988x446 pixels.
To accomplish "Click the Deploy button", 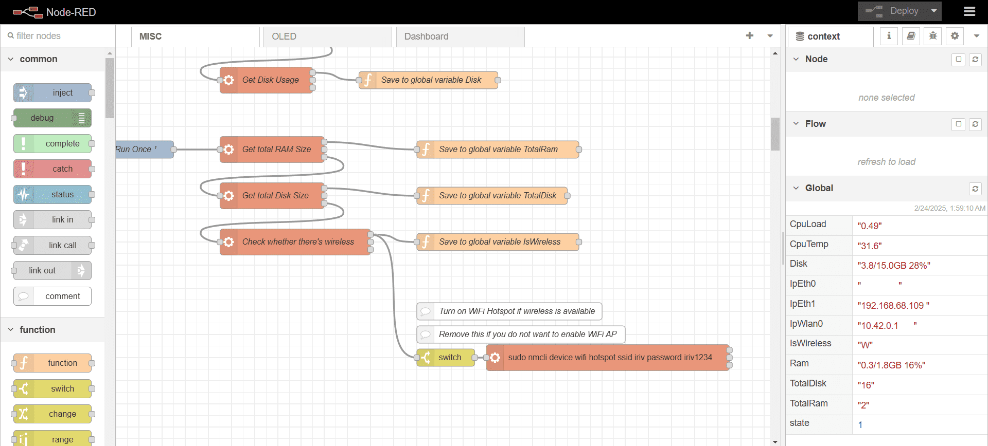I will pyautogui.click(x=896, y=11).
